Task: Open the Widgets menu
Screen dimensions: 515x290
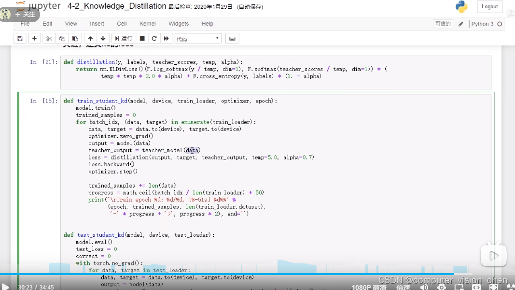Action: tap(179, 24)
